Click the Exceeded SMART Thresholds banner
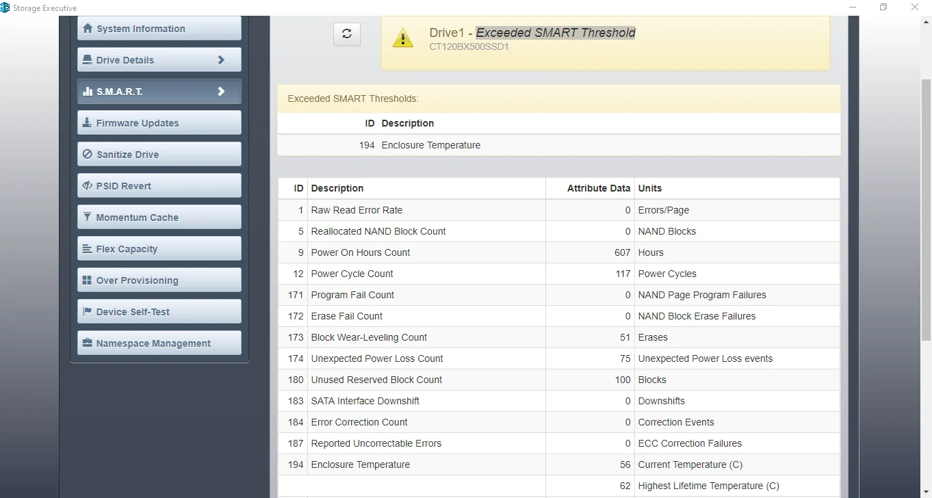The image size is (932, 498). pyautogui.click(x=559, y=99)
